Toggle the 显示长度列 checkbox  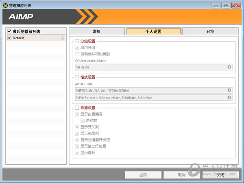point(77,134)
